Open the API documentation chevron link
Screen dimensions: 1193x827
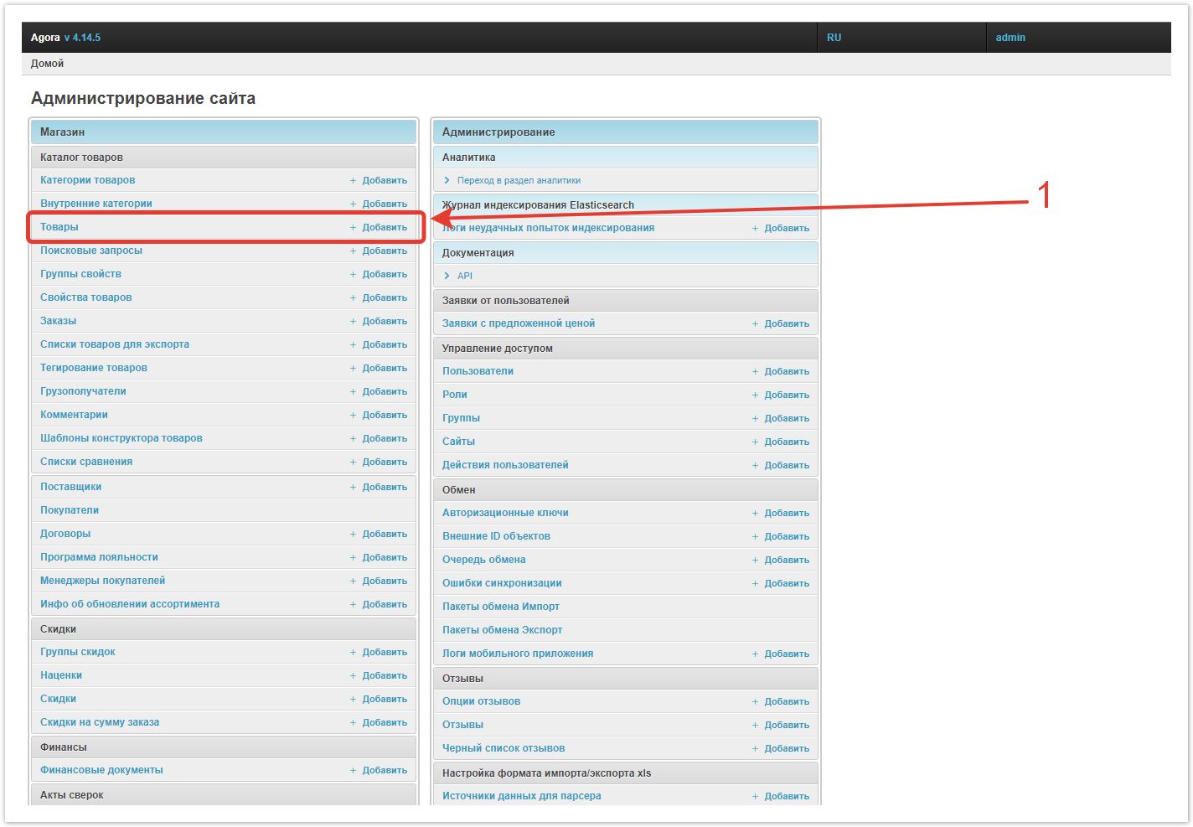pos(447,277)
